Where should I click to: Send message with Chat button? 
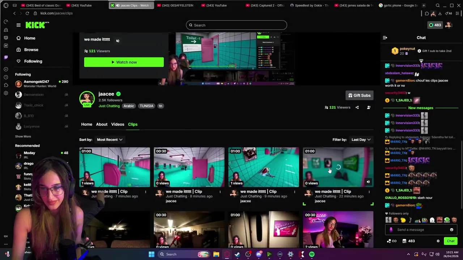tap(451, 241)
